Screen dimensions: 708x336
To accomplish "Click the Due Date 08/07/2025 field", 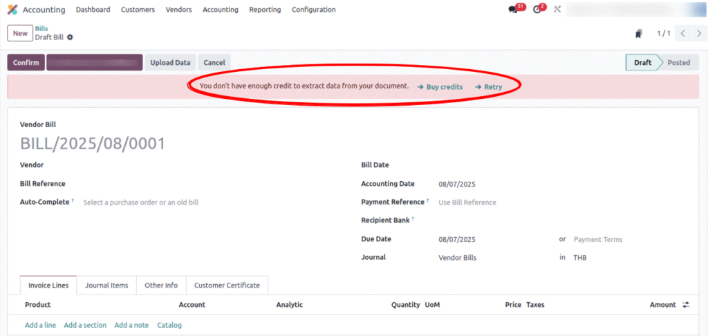I will pyautogui.click(x=496, y=239).
